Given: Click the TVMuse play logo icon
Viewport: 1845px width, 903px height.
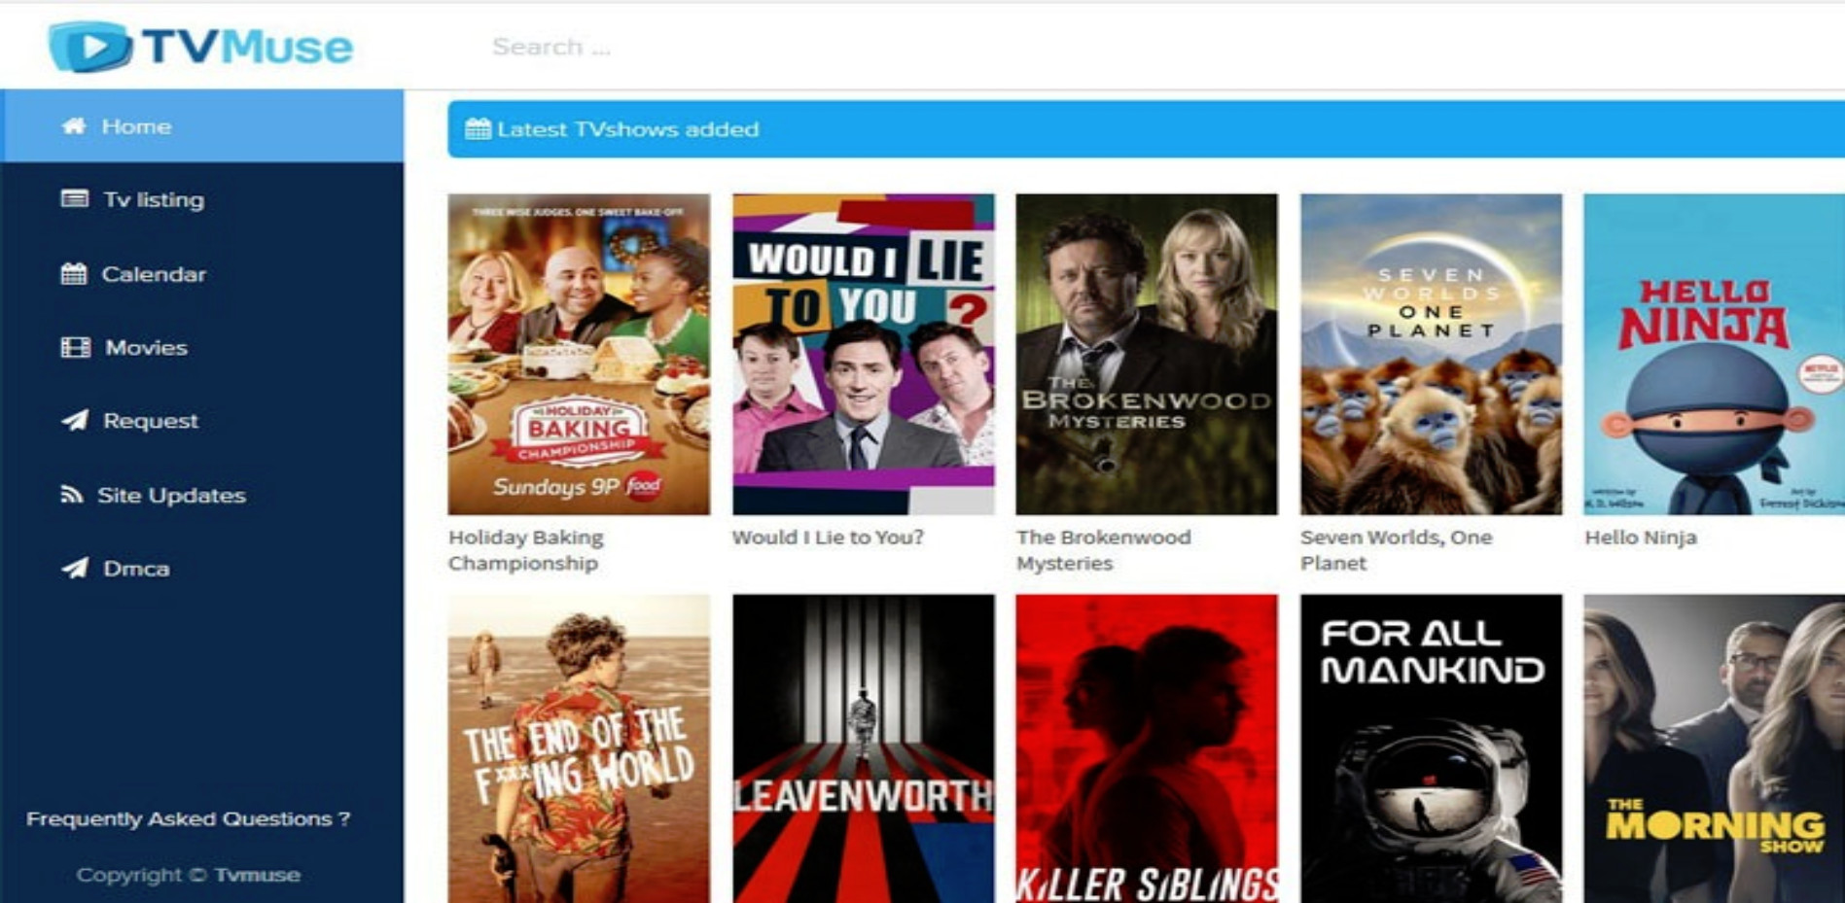Looking at the screenshot, I should pos(90,47).
